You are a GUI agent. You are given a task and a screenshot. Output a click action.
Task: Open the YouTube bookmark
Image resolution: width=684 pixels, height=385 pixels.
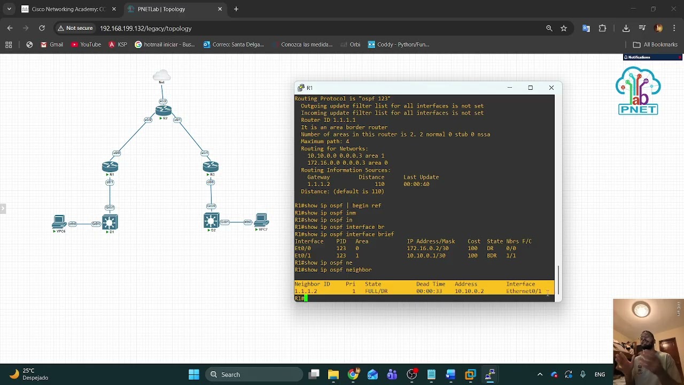click(x=85, y=44)
